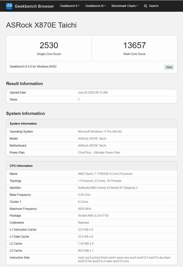Select the 4550 MHz value
This screenshot has height=267, width=183.
(85, 209)
